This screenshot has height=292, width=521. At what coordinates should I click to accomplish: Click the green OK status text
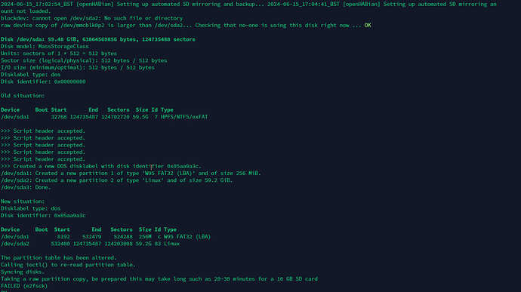click(368, 25)
